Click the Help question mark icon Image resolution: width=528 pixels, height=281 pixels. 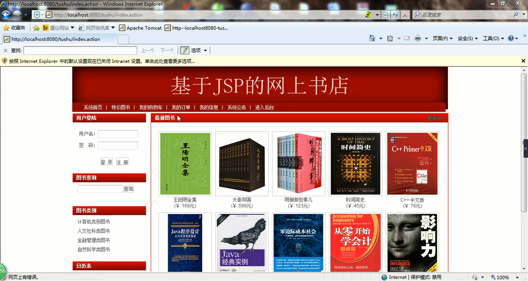(511, 38)
